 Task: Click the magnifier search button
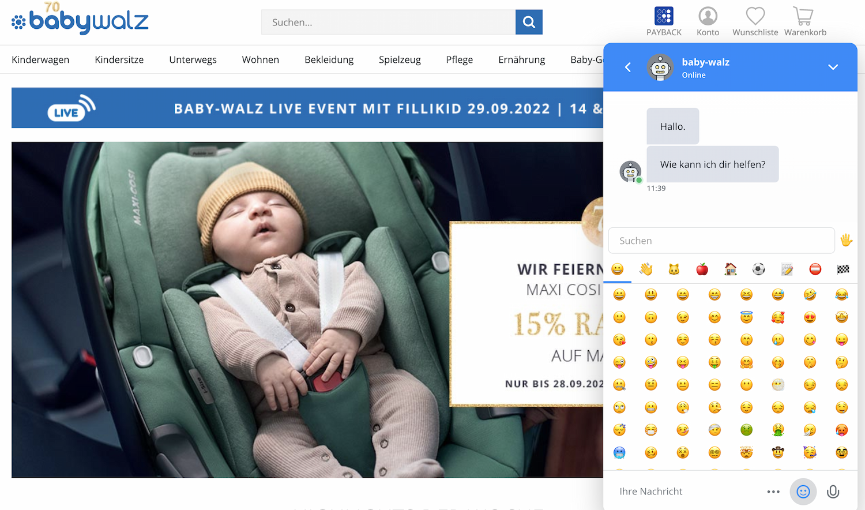click(x=529, y=22)
